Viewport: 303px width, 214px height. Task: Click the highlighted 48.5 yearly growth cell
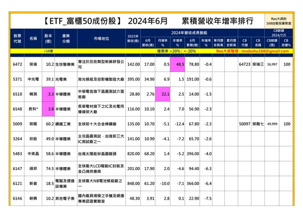[x=177, y=64]
